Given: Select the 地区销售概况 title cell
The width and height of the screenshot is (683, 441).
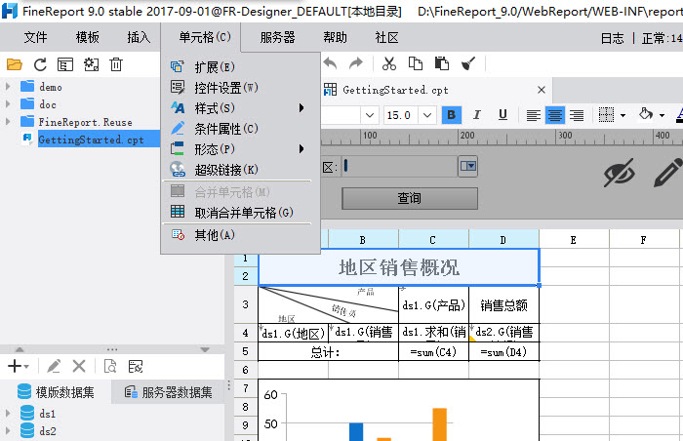Looking at the screenshot, I should click(399, 267).
